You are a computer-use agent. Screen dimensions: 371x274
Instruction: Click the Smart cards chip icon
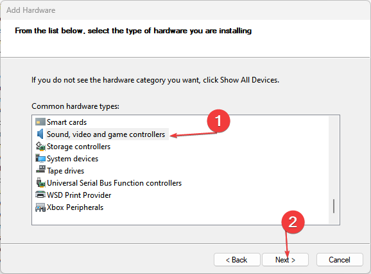tap(40, 122)
